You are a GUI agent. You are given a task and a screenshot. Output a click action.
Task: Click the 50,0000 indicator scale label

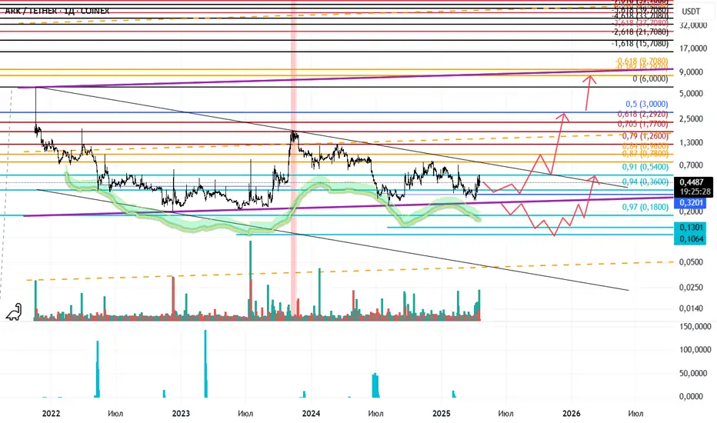coord(693,374)
